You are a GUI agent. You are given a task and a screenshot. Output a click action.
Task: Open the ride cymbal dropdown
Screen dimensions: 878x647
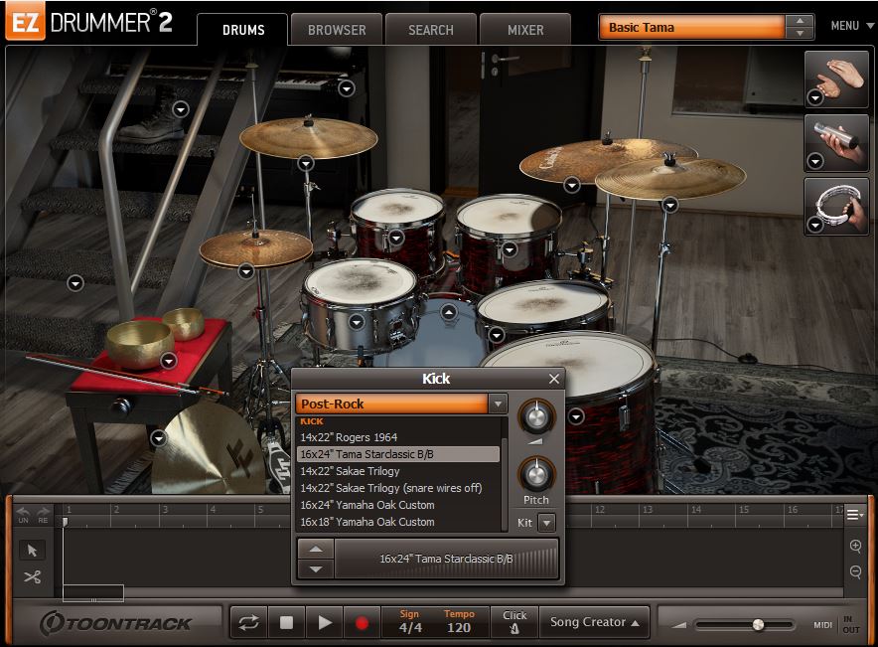pyautogui.click(x=572, y=184)
